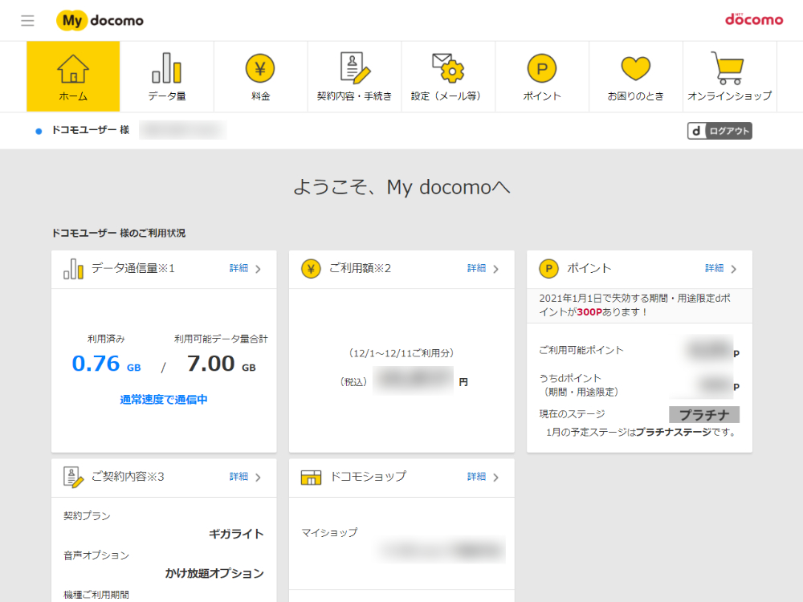Click the ご利用可能ポイント label
The height and width of the screenshot is (602, 803).
point(581,350)
